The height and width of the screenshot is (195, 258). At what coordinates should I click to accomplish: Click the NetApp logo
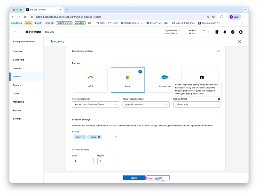coord(33,32)
